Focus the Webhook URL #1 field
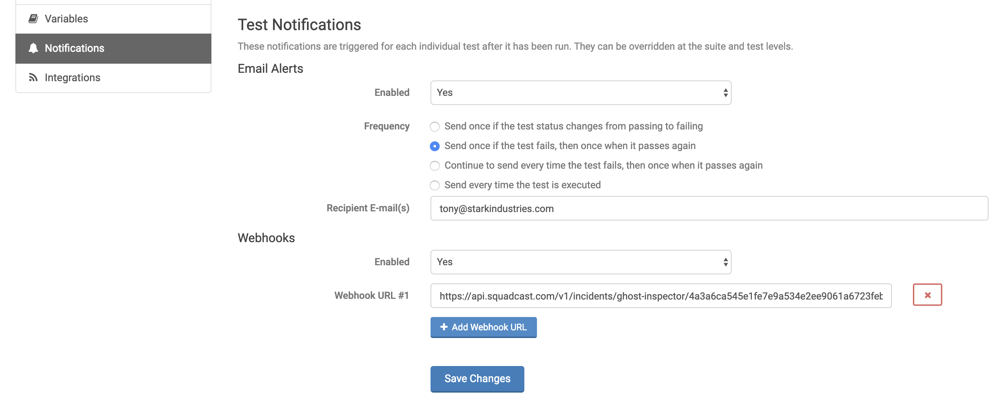The width and height of the screenshot is (1006, 408). tap(661, 296)
